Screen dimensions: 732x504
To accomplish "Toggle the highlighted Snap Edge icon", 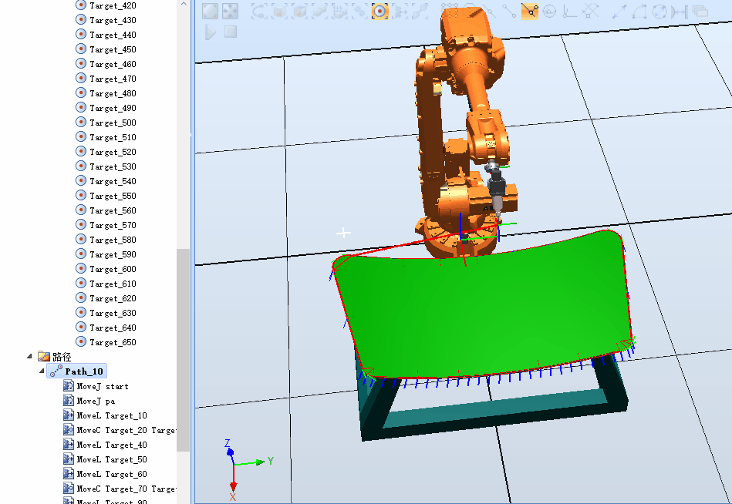I will [529, 12].
